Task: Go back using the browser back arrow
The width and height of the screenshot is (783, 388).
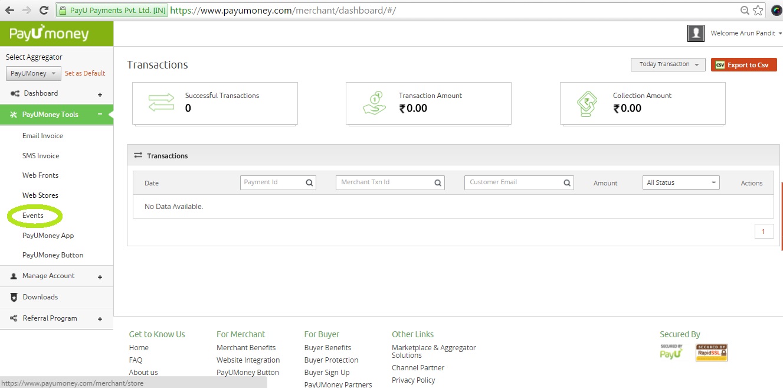Action: coord(10,11)
